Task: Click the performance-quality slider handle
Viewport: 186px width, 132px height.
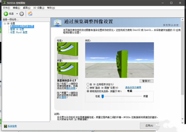Action: coord(103,97)
